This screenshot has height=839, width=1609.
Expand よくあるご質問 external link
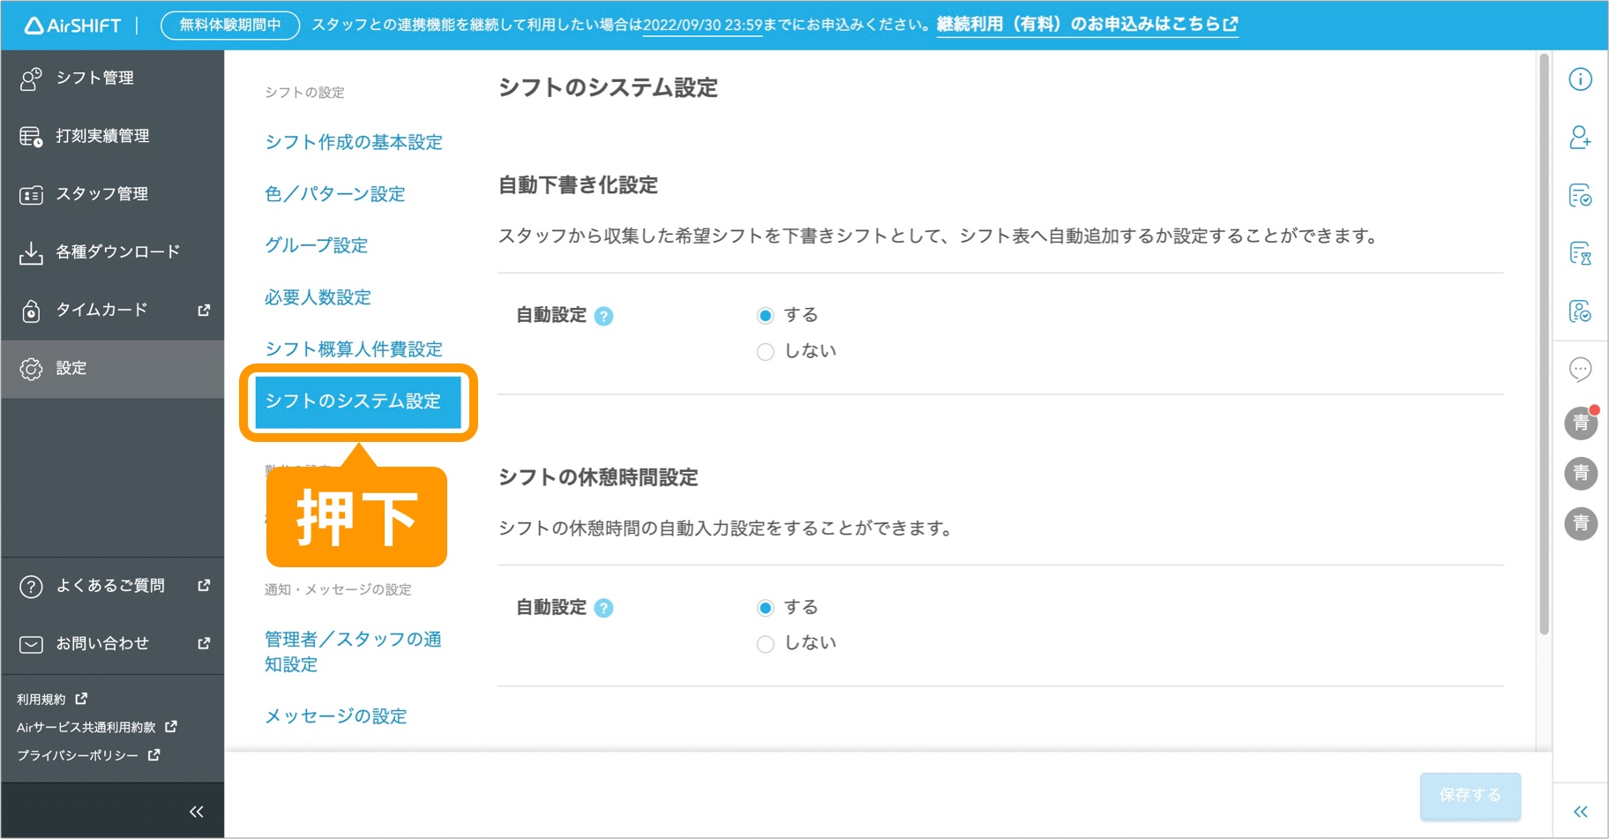coord(109,586)
